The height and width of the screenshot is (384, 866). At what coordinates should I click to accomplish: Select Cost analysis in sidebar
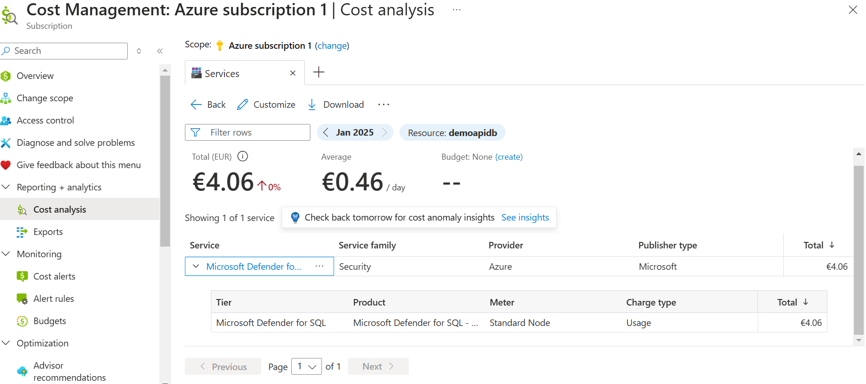pos(59,209)
